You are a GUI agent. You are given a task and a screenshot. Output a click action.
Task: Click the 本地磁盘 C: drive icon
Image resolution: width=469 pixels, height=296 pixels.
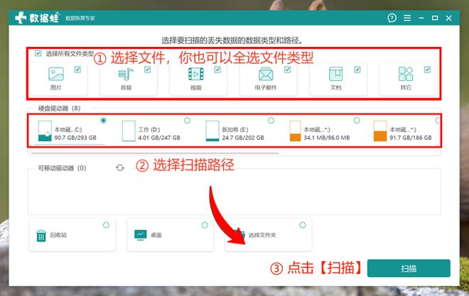point(45,131)
